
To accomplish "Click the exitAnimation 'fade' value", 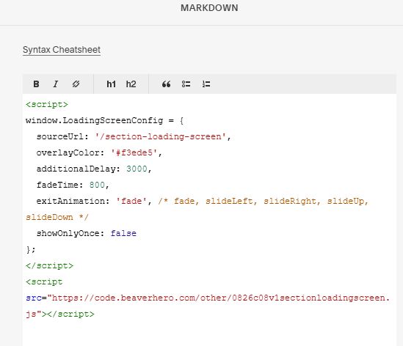I will coord(131,201).
